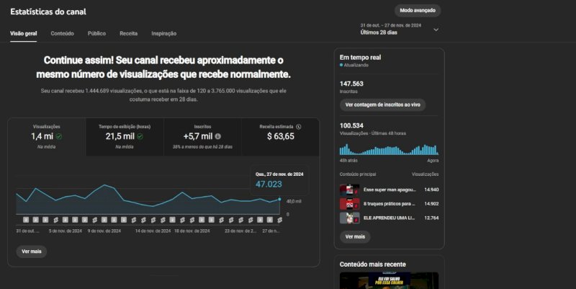Open the Esse super man apagou video thumbnail
This screenshot has width=576, height=289.
(349, 190)
